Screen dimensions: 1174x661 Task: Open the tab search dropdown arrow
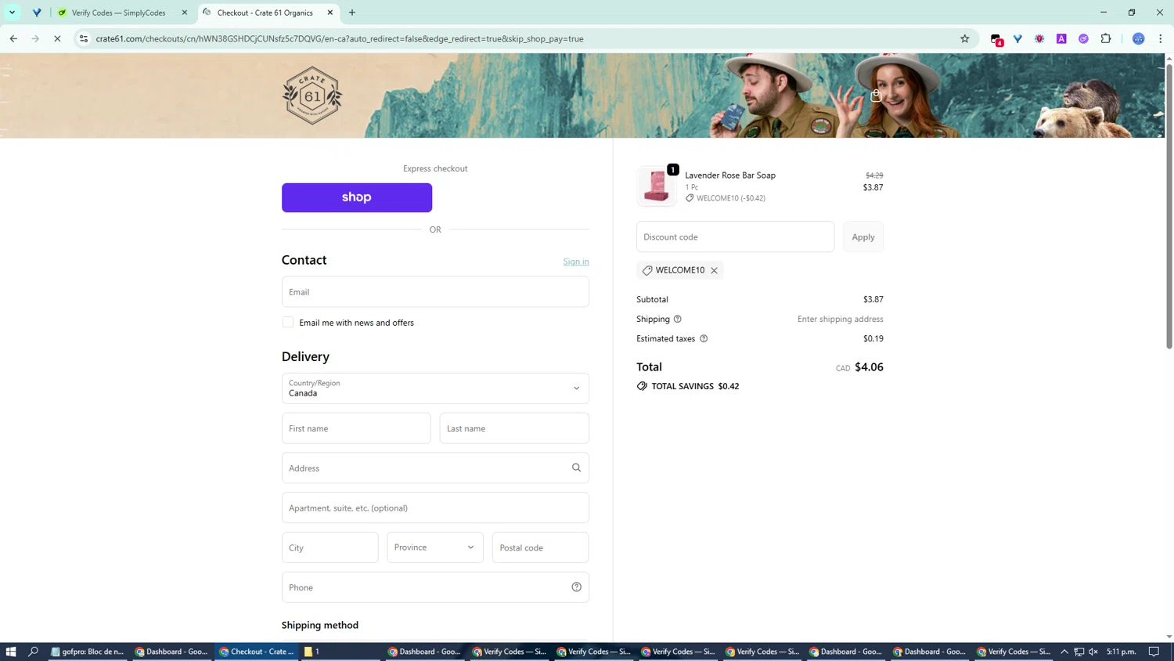13,13
